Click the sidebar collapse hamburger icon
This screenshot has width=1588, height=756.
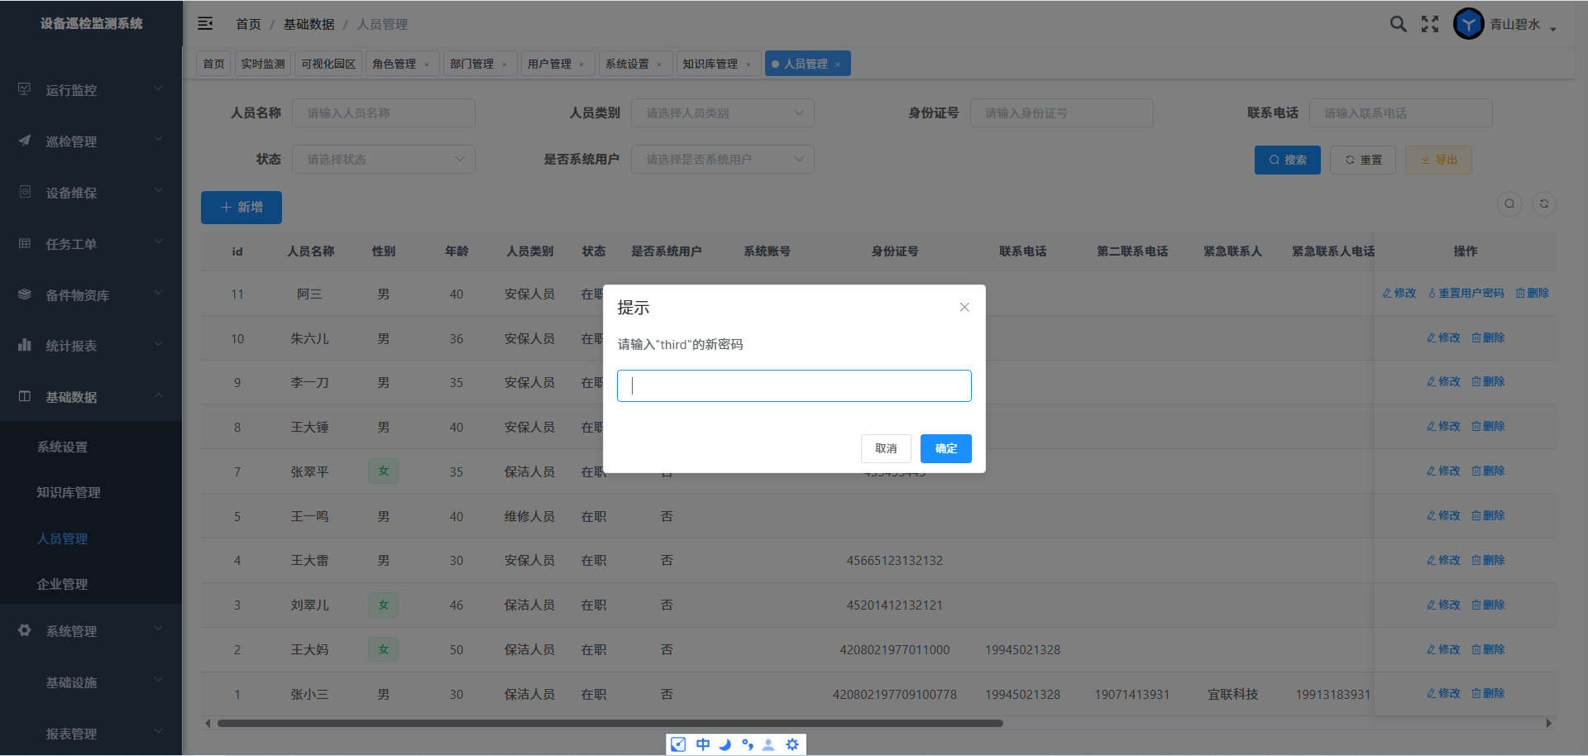(205, 24)
